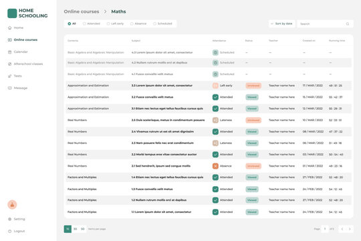Screen dimensions: 361x241
Task: Select Online courses in the sidebar
Action: click(x=23, y=39)
